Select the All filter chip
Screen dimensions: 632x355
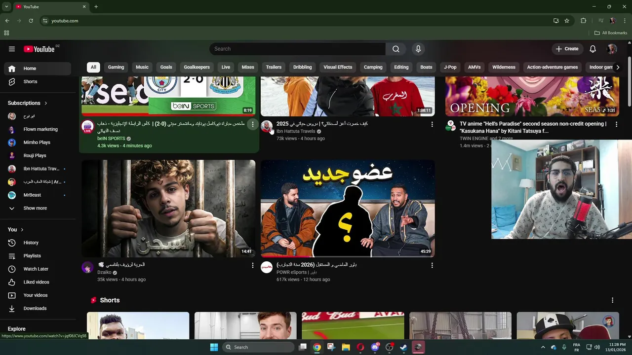[93, 67]
